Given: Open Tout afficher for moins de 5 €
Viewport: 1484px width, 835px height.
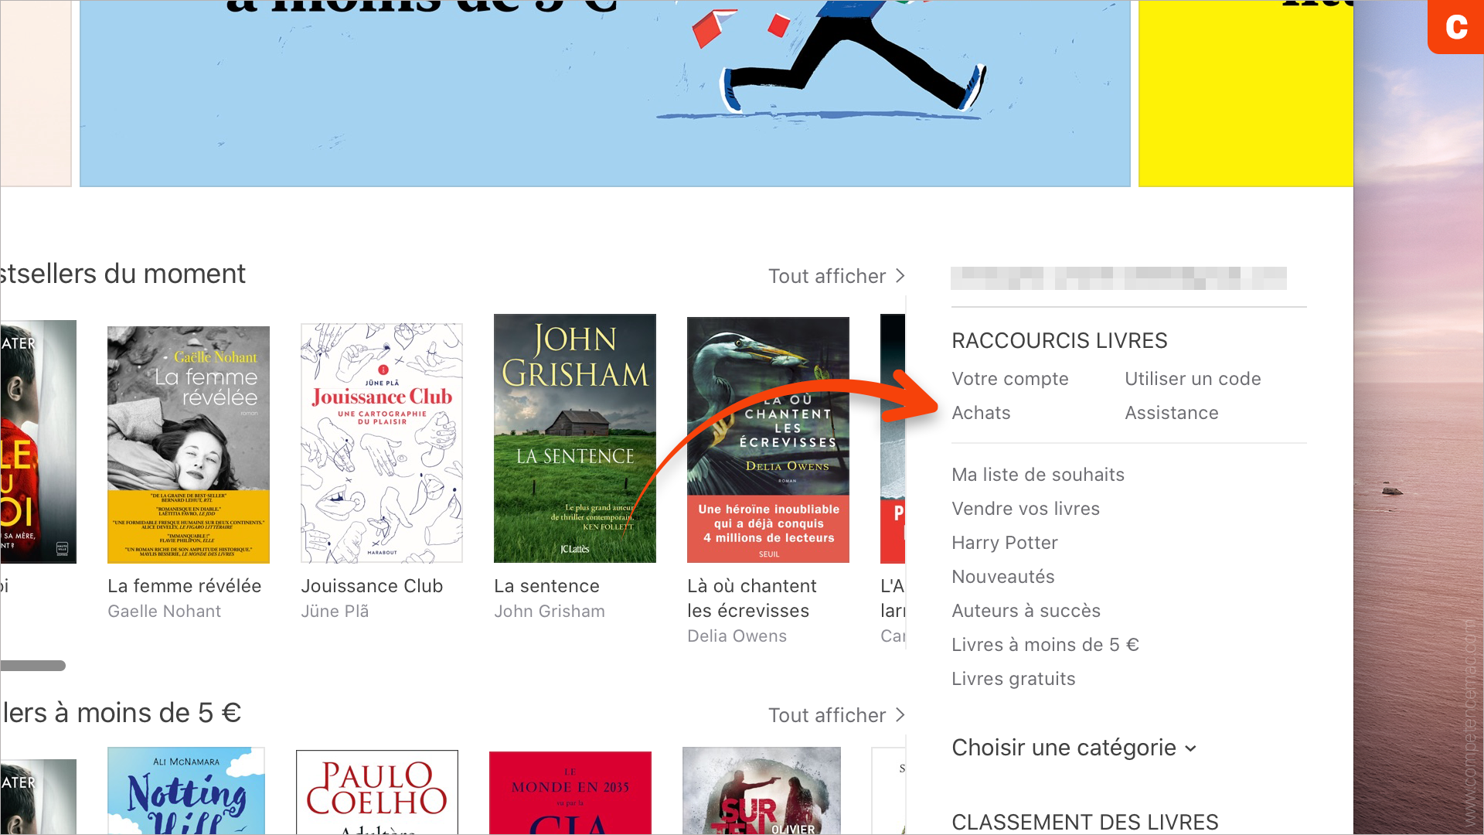Looking at the screenshot, I should click(836, 715).
